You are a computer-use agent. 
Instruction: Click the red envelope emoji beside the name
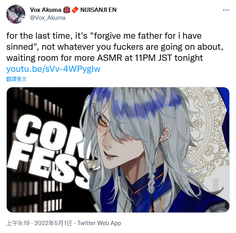tap(75, 10)
